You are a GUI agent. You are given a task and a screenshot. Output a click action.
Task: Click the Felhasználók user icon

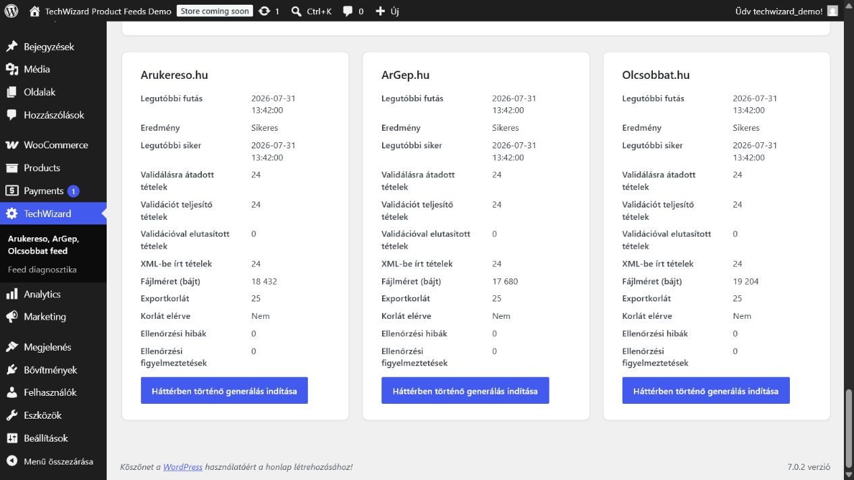[x=11, y=392]
